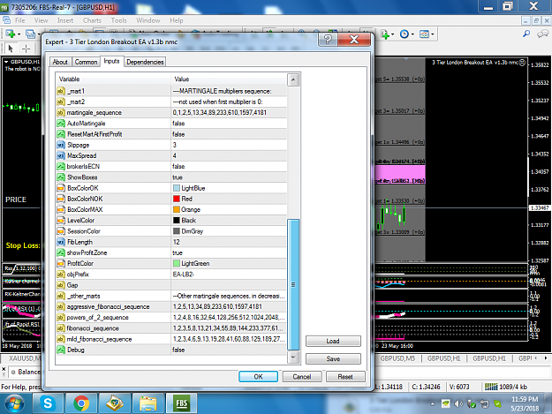
Task: Click the DimGray SessionColor swatch
Action: [x=177, y=231]
